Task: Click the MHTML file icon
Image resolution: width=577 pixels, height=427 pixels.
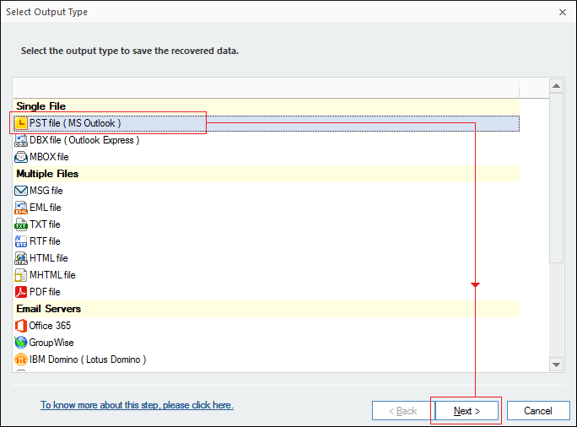Action: pos(21,275)
